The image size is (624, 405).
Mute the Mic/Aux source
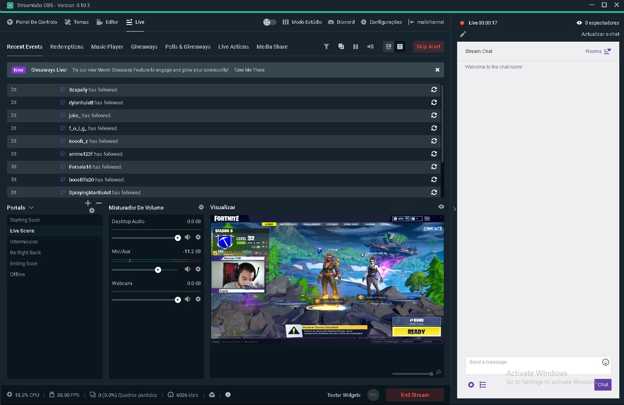click(x=188, y=269)
